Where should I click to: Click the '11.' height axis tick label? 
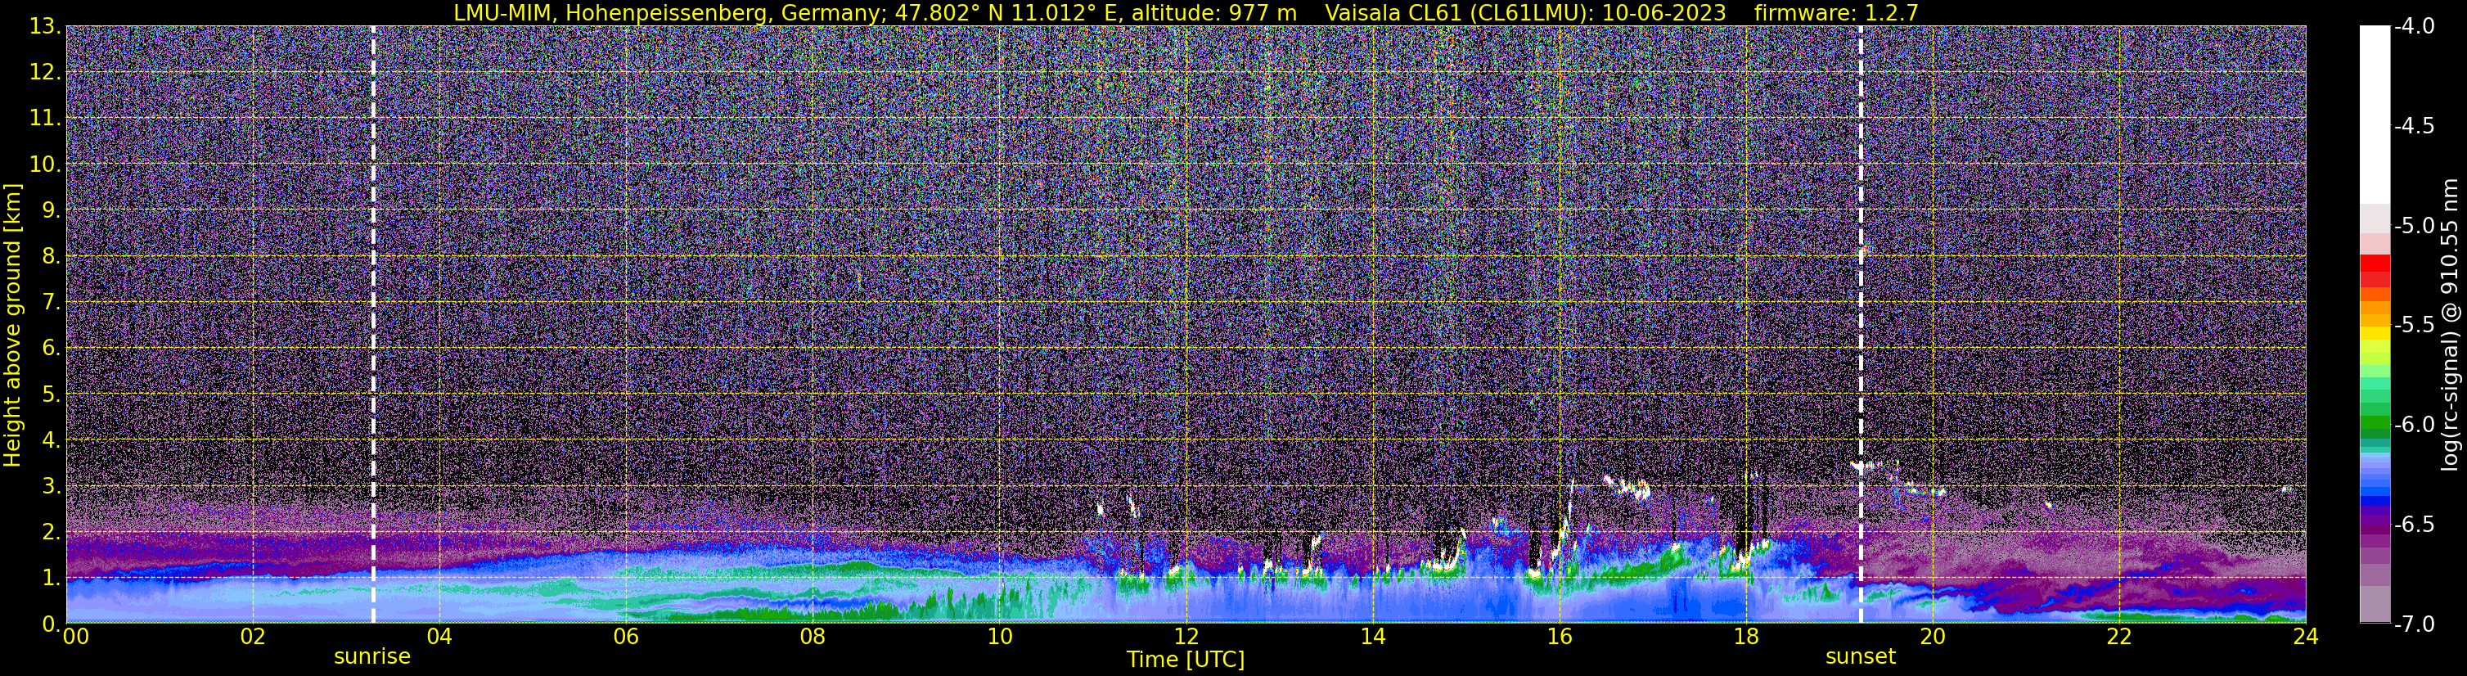coord(46,119)
